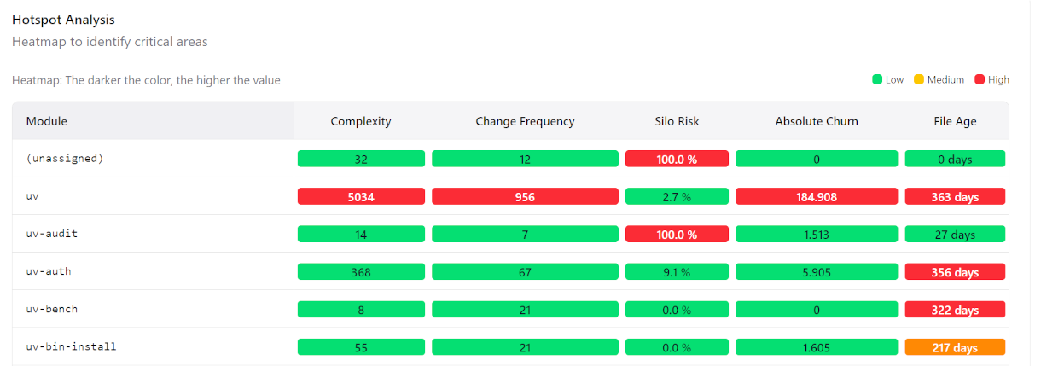Sort by the File Age column header

[955, 121]
